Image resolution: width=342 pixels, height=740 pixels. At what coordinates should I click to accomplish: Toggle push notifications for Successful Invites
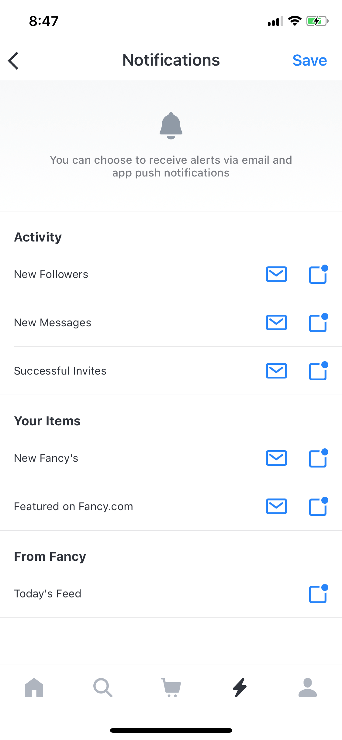(x=319, y=371)
